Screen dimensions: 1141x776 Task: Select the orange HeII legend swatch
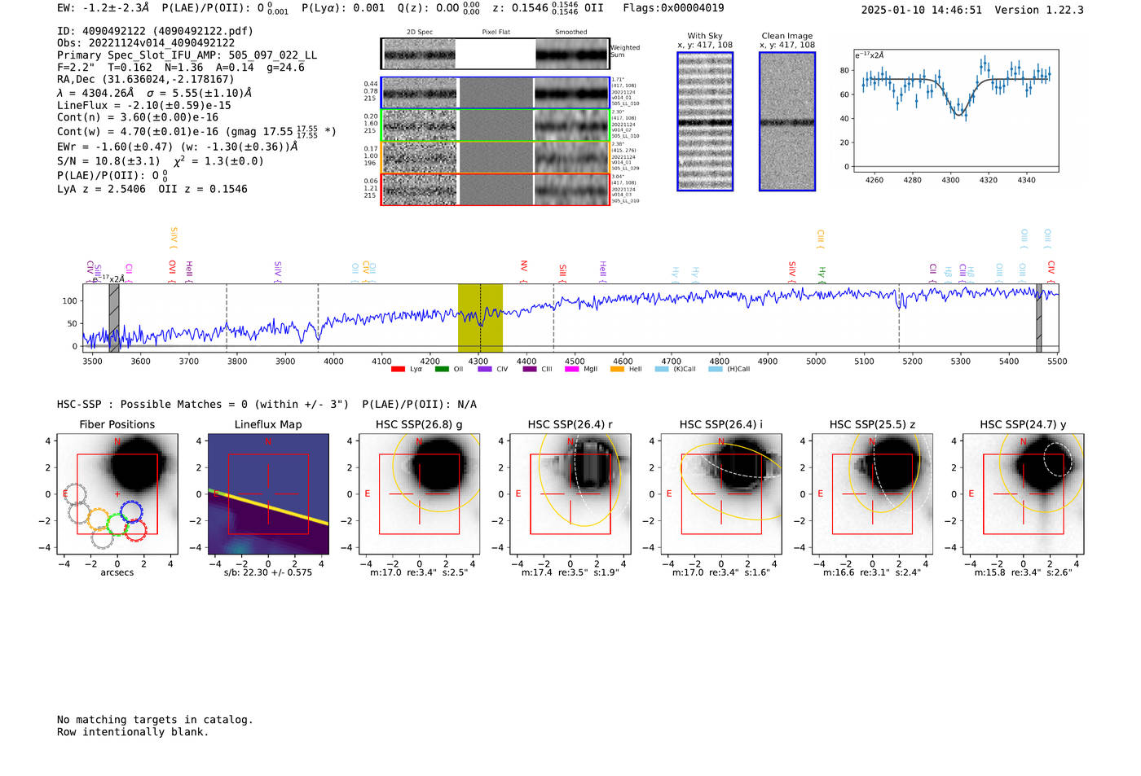[617, 370]
